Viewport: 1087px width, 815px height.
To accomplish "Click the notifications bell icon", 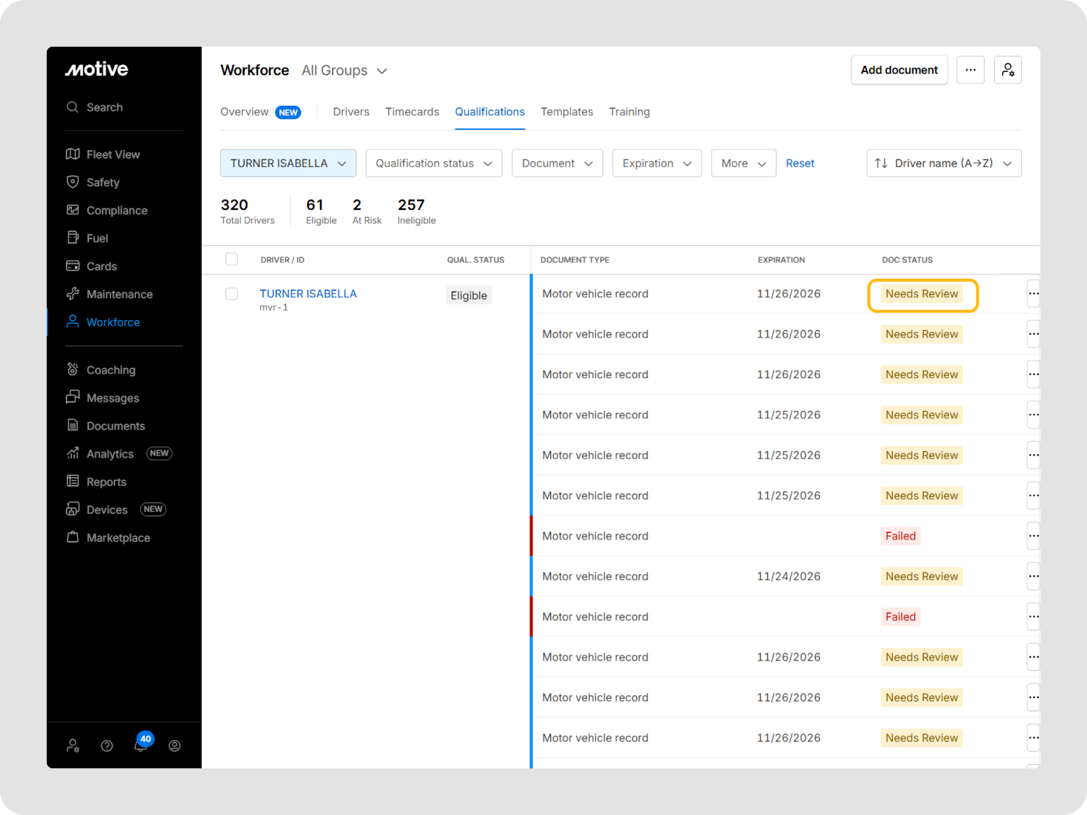I will click(x=141, y=745).
